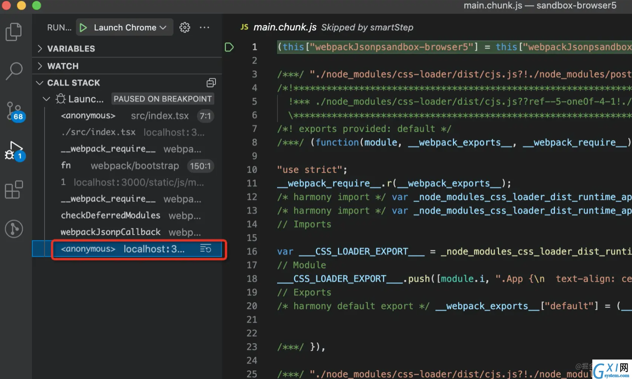Select first __webpack_require__ stack frame

click(x=127, y=149)
